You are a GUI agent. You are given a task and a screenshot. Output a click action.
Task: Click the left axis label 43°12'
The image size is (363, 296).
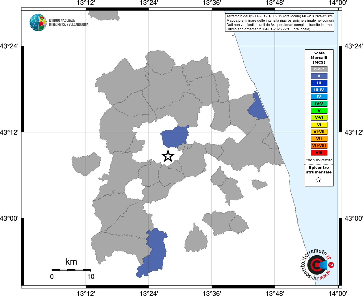[9, 132]
